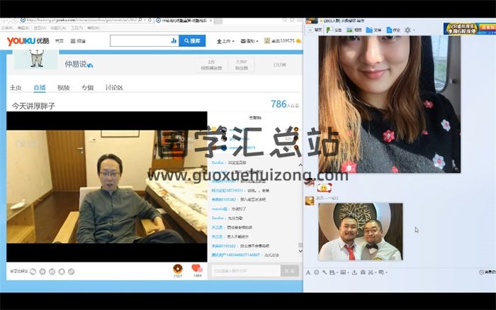Click the blue 搜库 search button
Viewport: 496px width, 310px height.
(x=192, y=40)
